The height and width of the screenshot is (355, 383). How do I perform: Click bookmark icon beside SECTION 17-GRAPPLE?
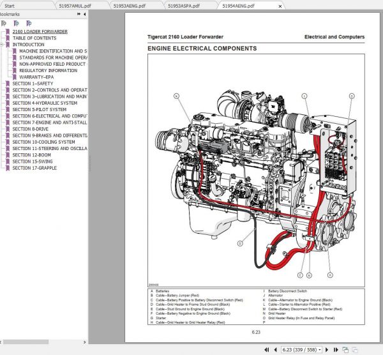click(x=8, y=168)
